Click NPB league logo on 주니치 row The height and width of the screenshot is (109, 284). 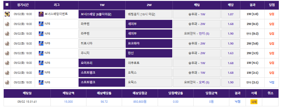click(x=41, y=53)
